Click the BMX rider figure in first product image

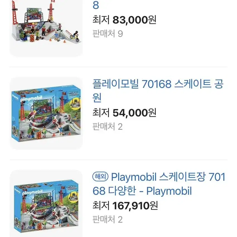pyautogui.click(x=75, y=37)
